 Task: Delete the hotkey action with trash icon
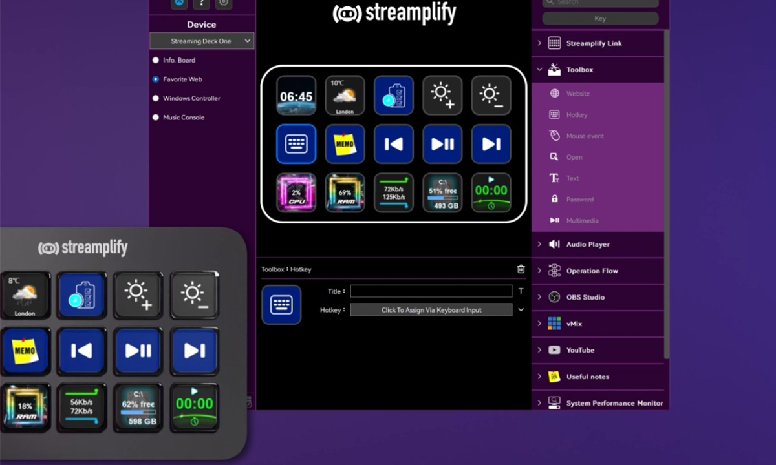pyautogui.click(x=521, y=269)
